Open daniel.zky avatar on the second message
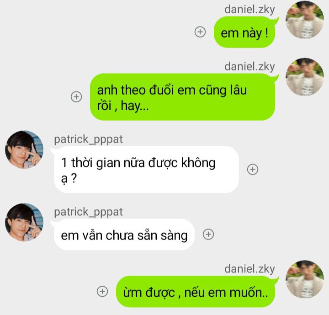Screen dimensions: 329x315 pyautogui.click(x=305, y=77)
